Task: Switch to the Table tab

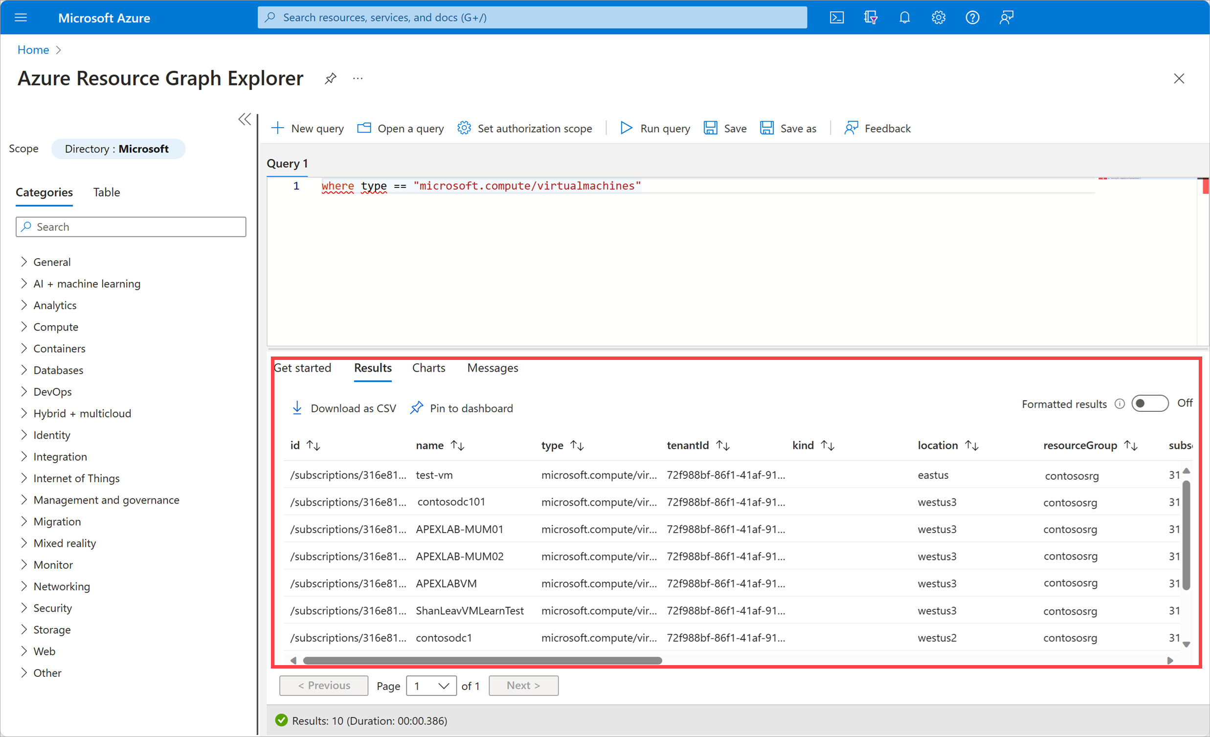Action: 107,193
